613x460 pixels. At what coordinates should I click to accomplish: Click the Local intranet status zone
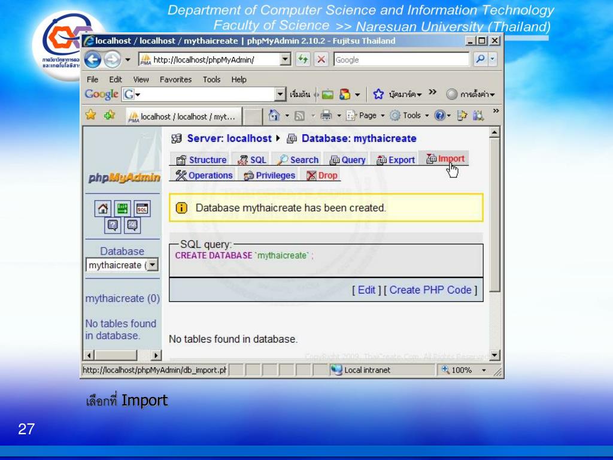click(x=360, y=370)
